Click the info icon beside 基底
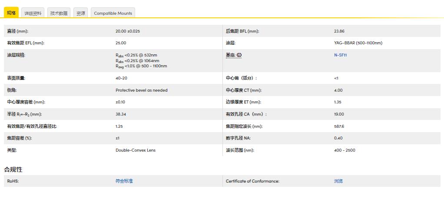The height and width of the screenshot is (199, 444). [x=239, y=55]
